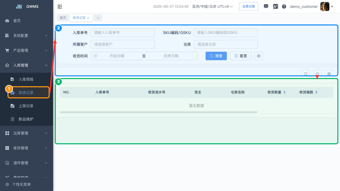
Task: Toggle search panel with magnifier toolbar icon
Action: [306, 74]
